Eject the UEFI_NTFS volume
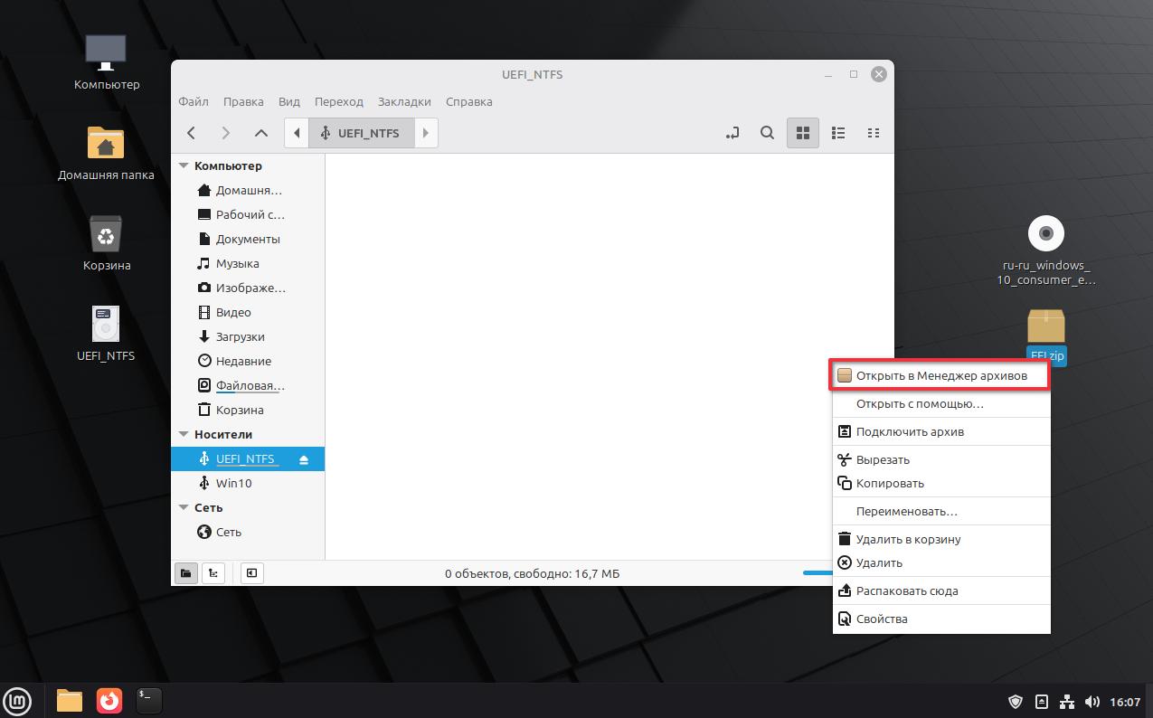This screenshot has height=718, width=1153. [x=304, y=459]
